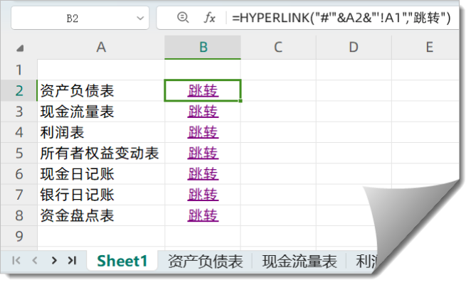Image resolution: width=471 pixels, height=285 pixels.
Task: Select row 7 header
Action: (x=19, y=195)
